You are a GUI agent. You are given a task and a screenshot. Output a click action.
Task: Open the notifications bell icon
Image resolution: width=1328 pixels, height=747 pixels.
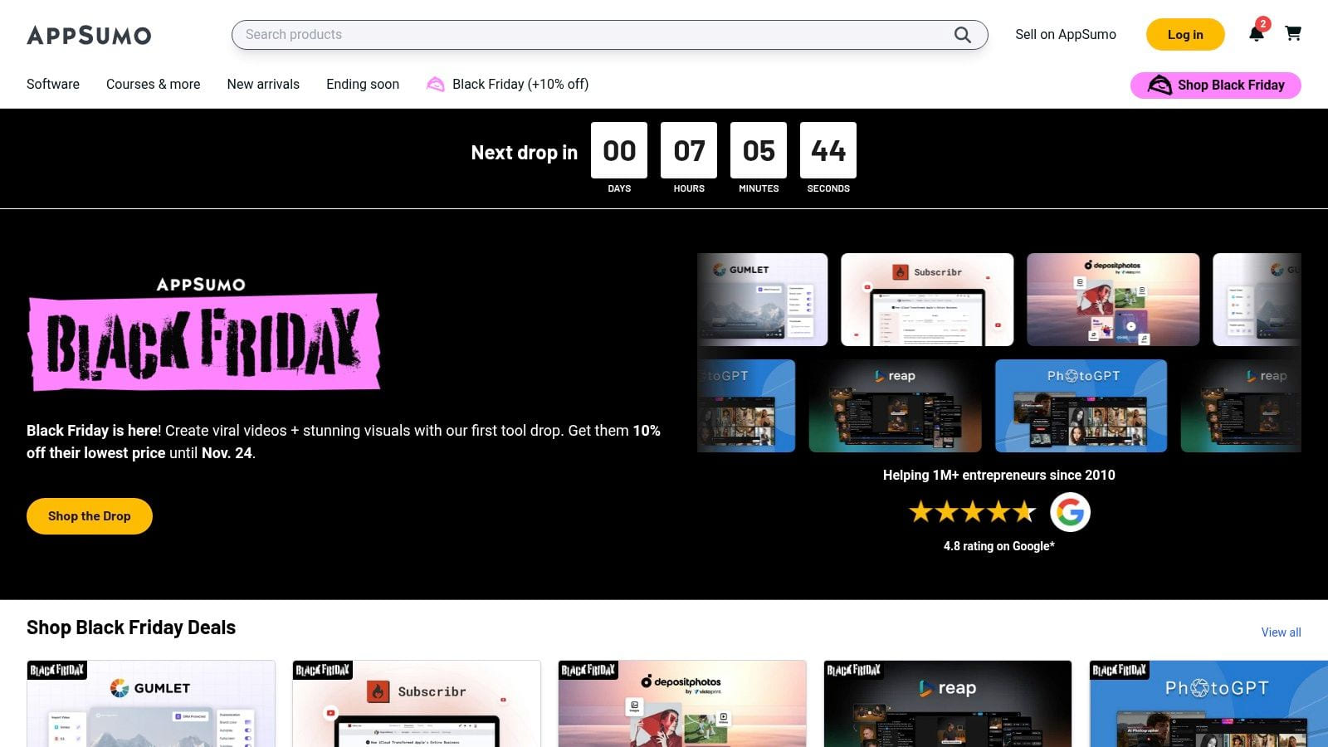click(1256, 34)
